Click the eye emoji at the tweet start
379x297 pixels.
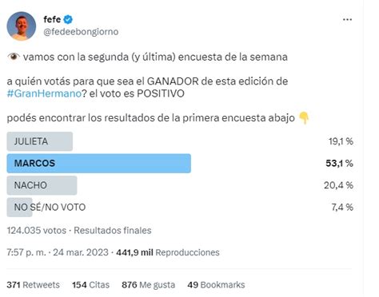pyautogui.click(x=14, y=57)
